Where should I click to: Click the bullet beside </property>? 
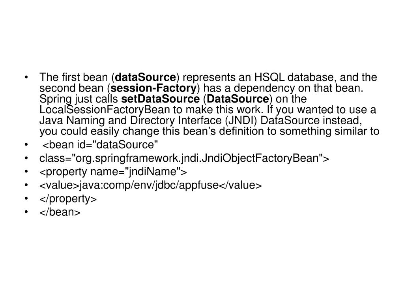(x=26, y=198)
